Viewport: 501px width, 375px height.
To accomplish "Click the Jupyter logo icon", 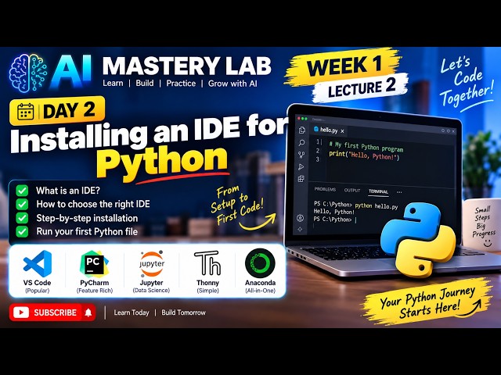I will pos(152,264).
